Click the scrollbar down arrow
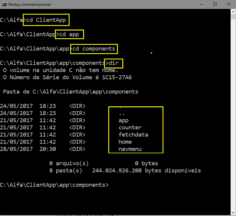Screen dimensions: 236x216 click(233, 212)
